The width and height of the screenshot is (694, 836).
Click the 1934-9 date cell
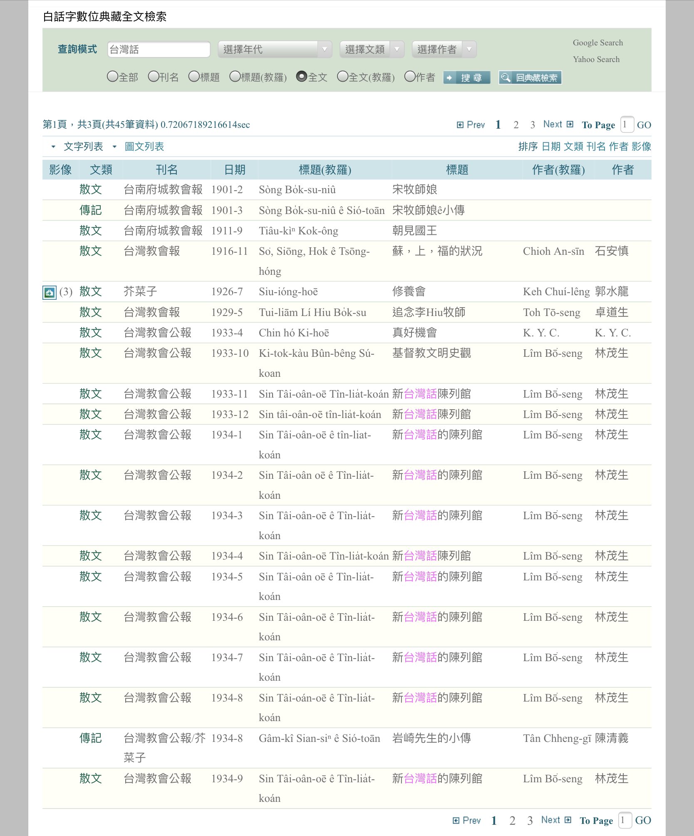(x=227, y=779)
